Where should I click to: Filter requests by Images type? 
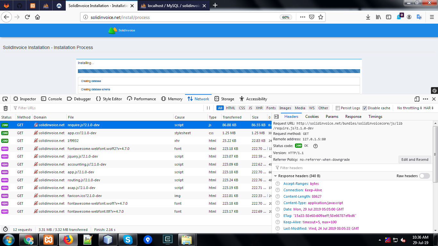tap(285, 108)
